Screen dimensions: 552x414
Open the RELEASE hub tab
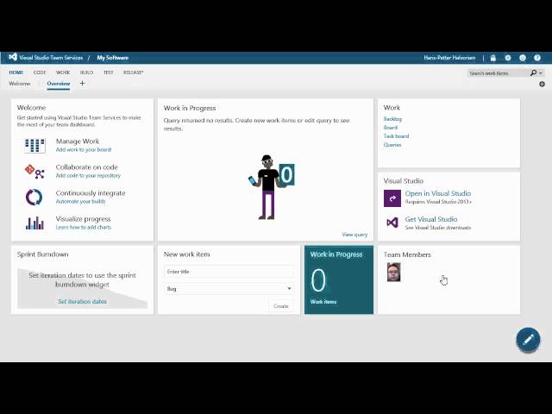click(133, 72)
